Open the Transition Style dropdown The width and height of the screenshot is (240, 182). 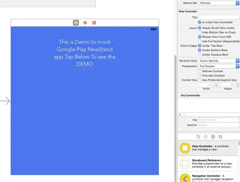[x=219, y=61]
